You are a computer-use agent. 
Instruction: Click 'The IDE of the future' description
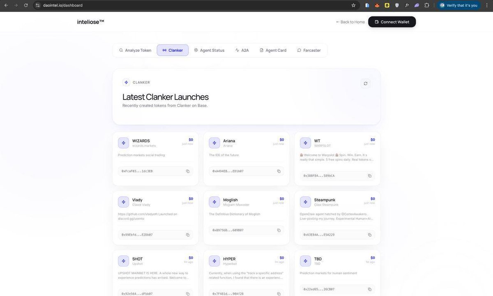pyautogui.click(x=224, y=155)
